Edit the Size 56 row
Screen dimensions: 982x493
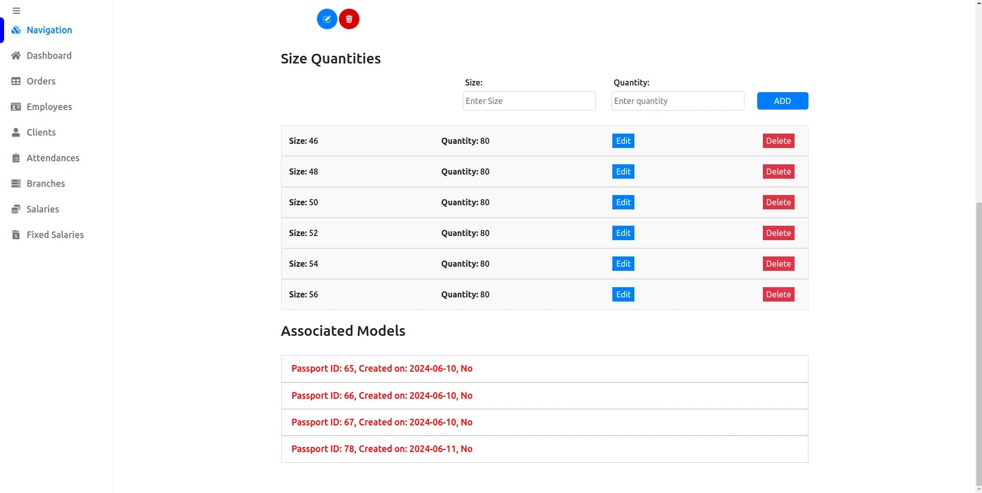pyautogui.click(x=623, y=294)
